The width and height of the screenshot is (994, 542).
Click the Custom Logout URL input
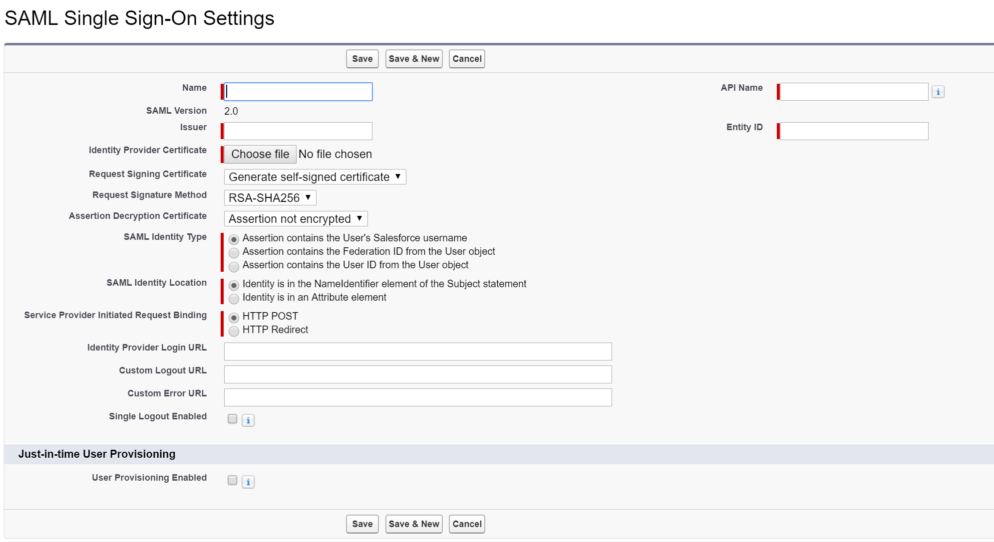[x=417, y=374]
